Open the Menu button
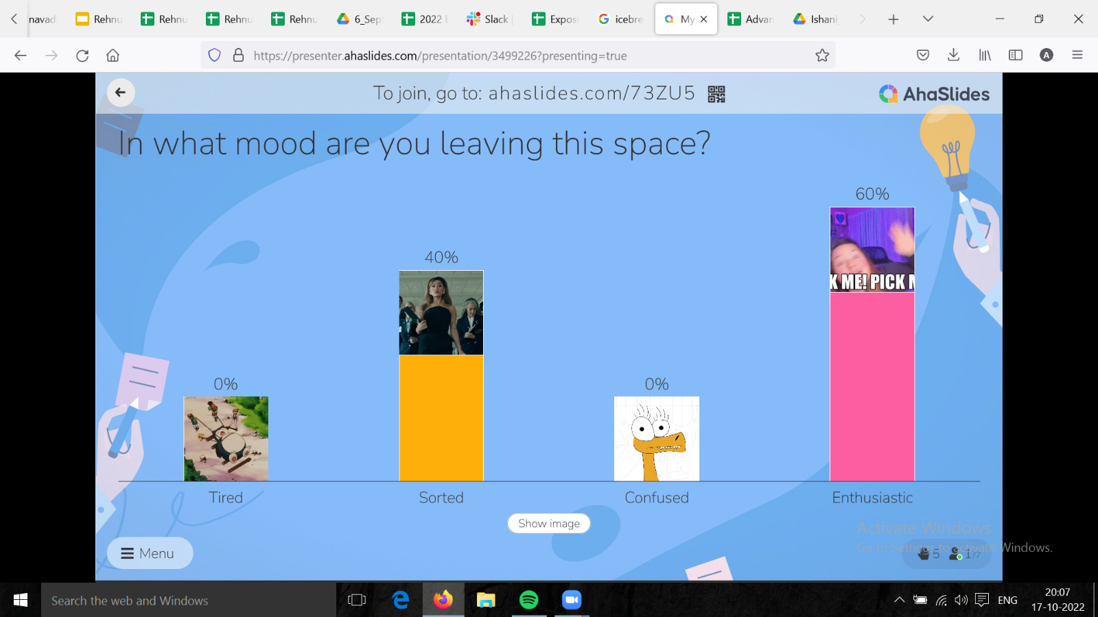This screenshot has height=617, width=1098. 150,553
